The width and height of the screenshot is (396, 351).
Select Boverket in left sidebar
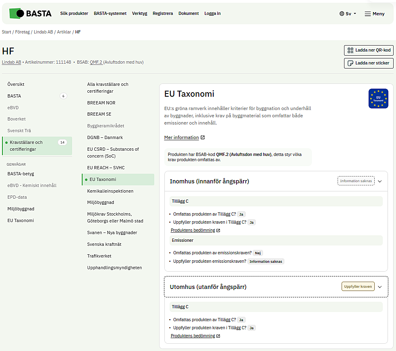pyautogui.click(x=17, y=119)
